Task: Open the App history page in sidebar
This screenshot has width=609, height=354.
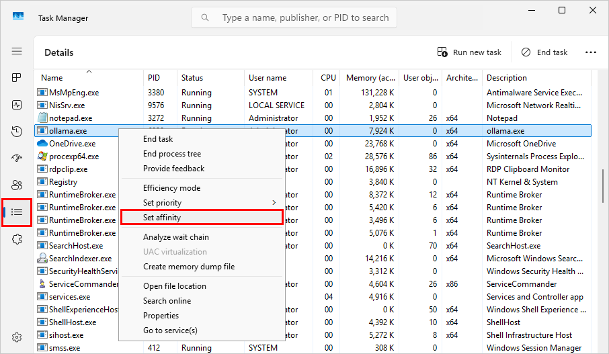Action: point(17,132)
